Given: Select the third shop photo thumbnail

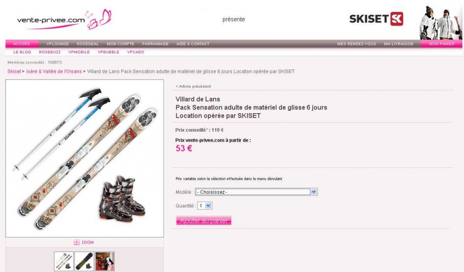Looking at the screenshot, I should pyautogui.click(x=105, y=261).
